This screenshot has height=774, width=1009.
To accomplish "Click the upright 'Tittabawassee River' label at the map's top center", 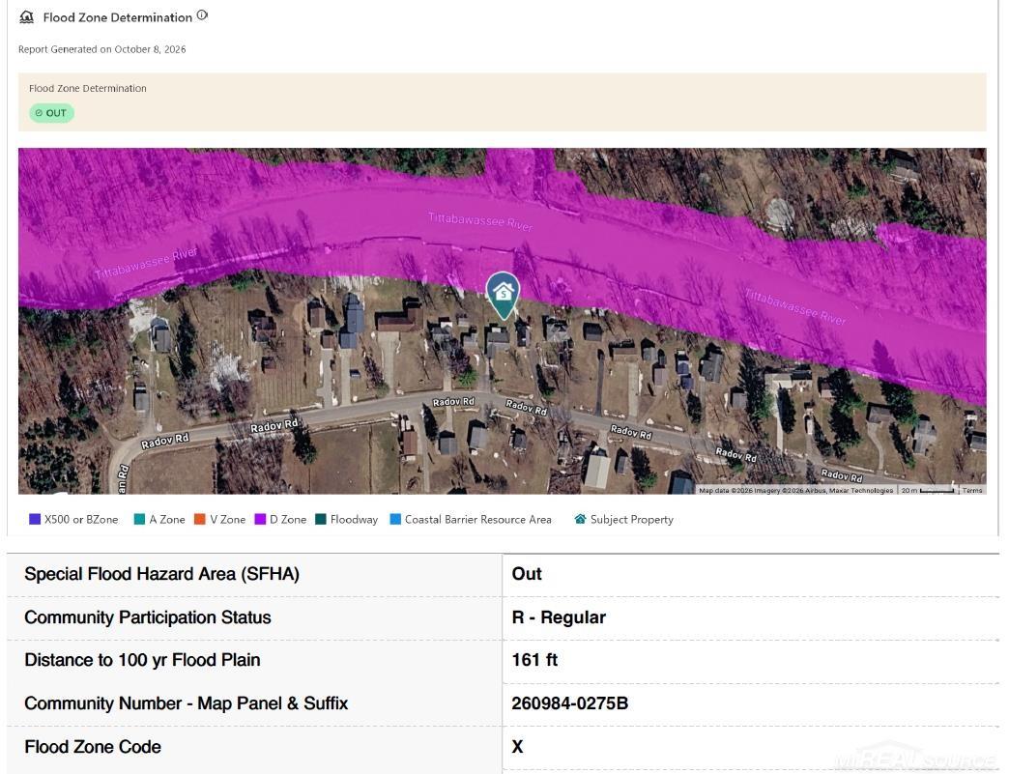I will tap(480, 221).
